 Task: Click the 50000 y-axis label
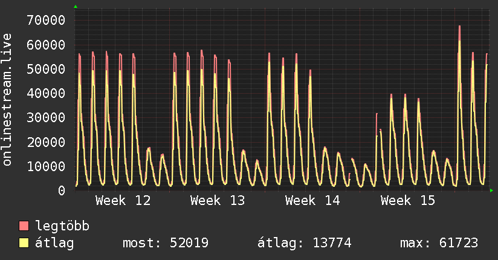(46, 69)
